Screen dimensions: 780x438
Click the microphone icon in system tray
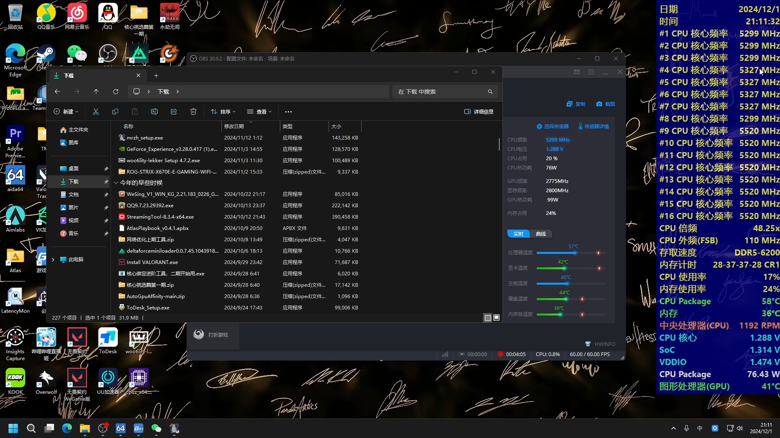point(687,428)
